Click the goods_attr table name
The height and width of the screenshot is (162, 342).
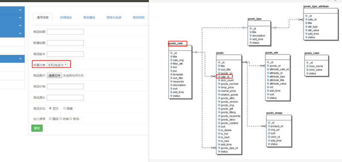pyautogui.click(x=271, y=53)
